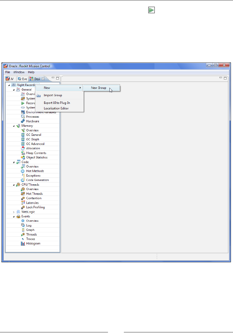The height and width of the screenshot is (335, 233).
Task: Open the Window menu
Action: point(19,72)
